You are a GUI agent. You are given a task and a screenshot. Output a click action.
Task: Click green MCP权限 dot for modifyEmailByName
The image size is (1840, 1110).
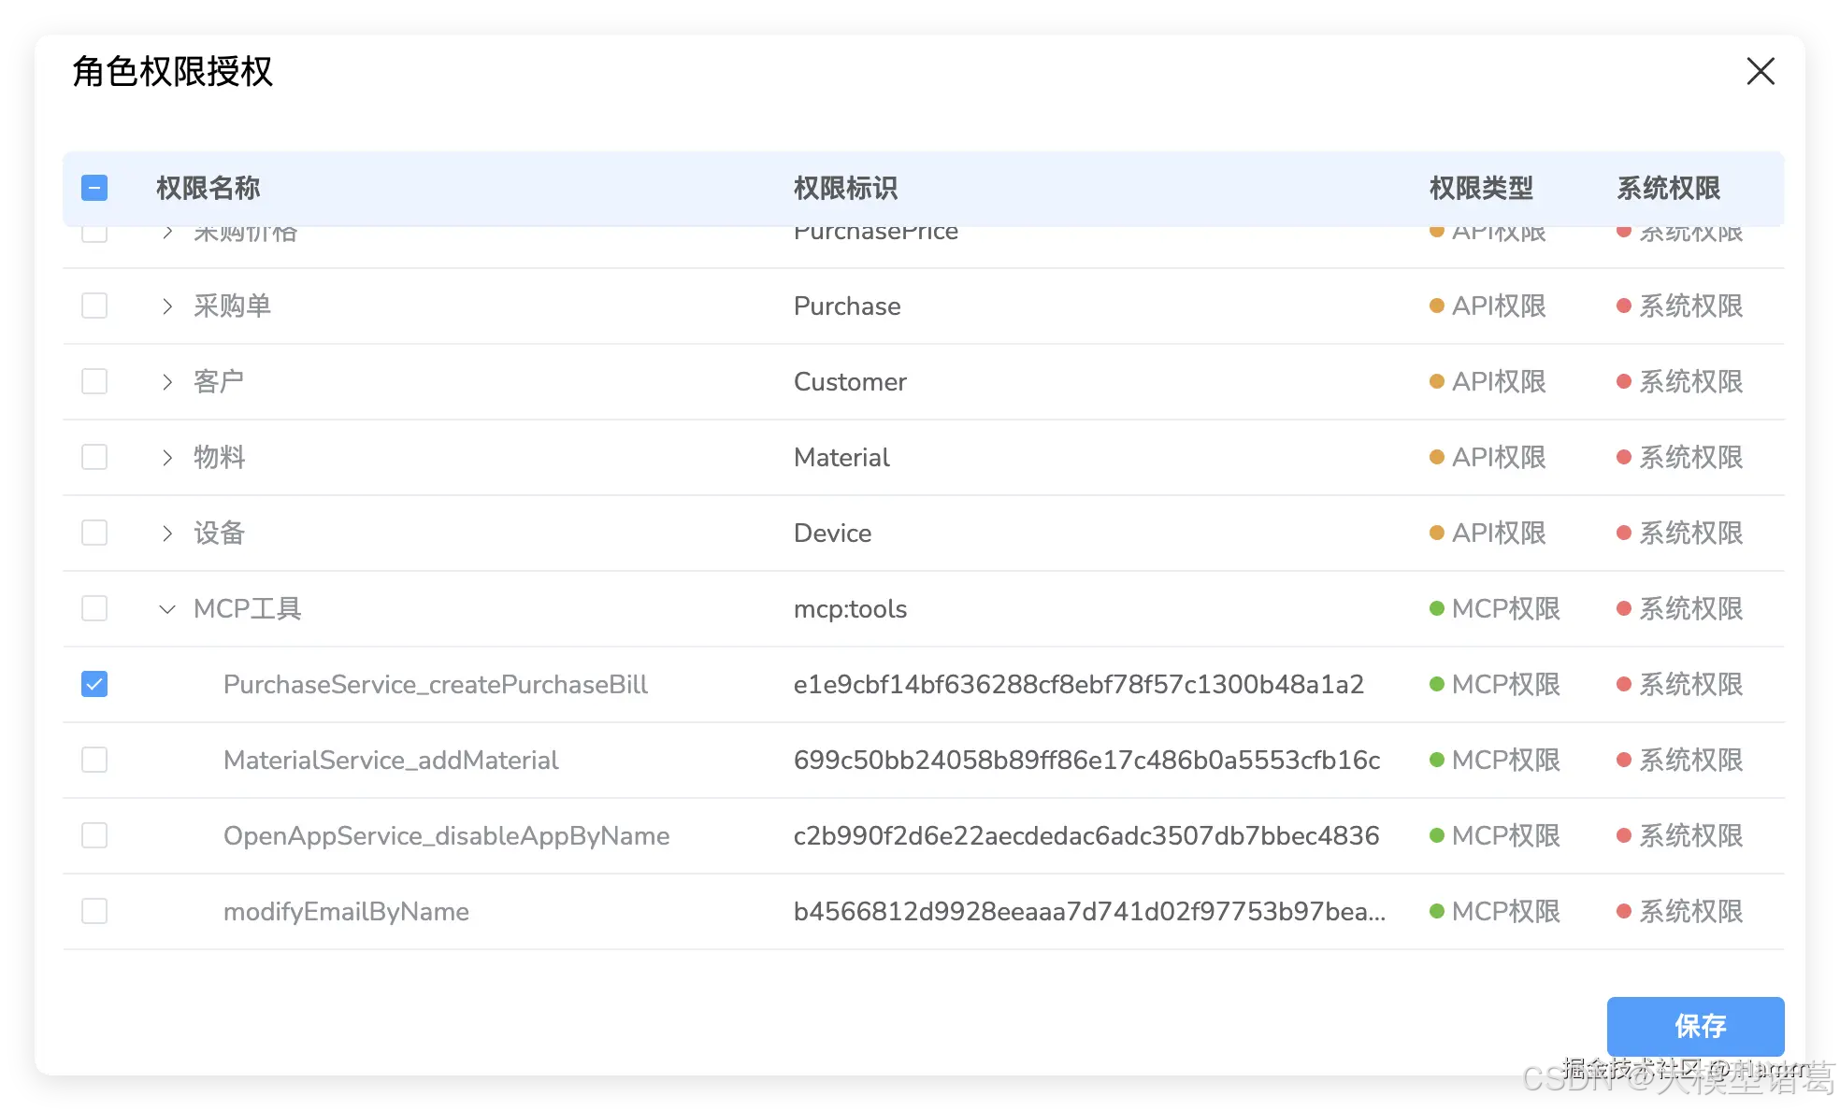coord(1437,911)
